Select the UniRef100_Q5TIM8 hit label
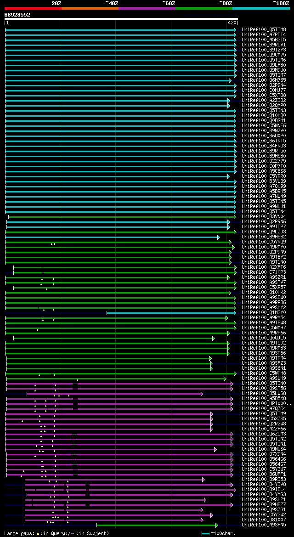The width and height of the screenshot is (294, 537). [264, 30]
